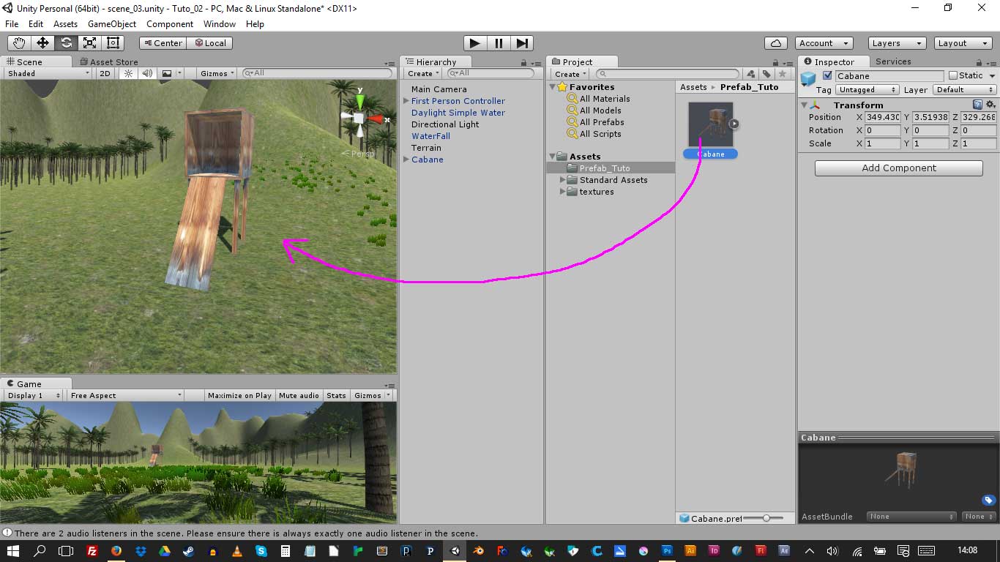Toggle 2D scene view mode

pyautogui.click(x=105, y=73)
